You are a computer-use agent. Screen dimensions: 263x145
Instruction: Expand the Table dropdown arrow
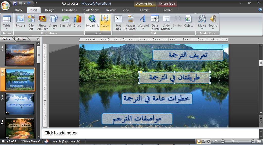point(7,29)
